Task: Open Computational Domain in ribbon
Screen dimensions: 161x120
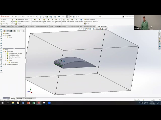Action: click(22, 22)
